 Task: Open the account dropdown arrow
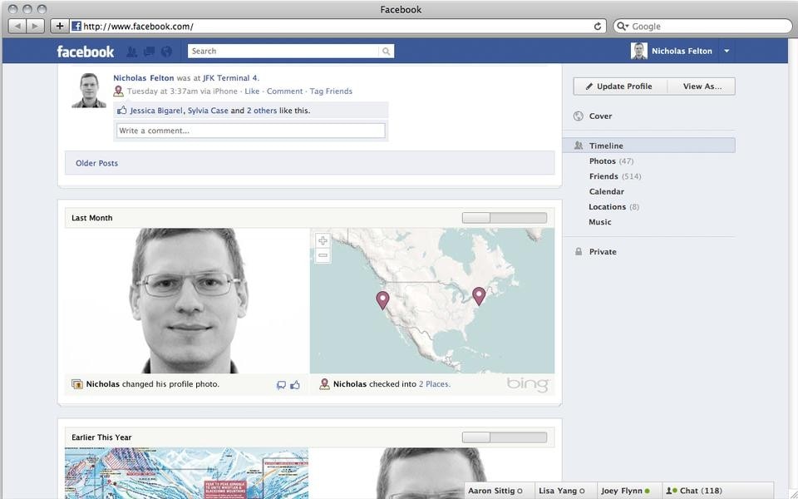tap(727, 51)
